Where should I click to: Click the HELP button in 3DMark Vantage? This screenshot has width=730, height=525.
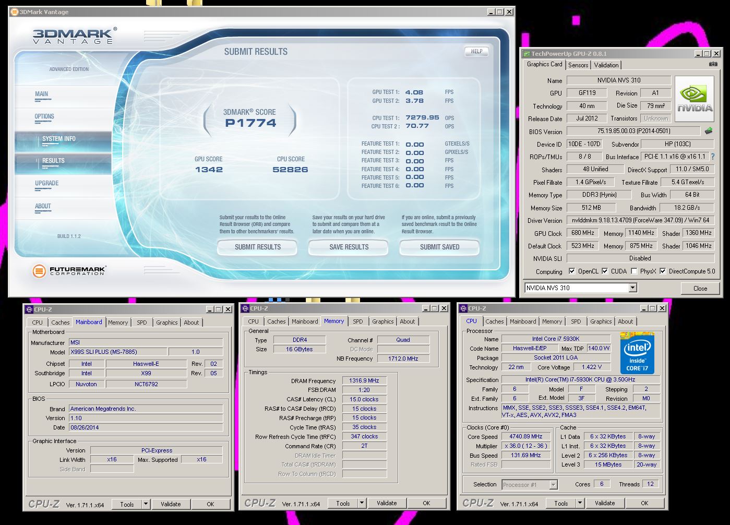(x=476, y=51)
